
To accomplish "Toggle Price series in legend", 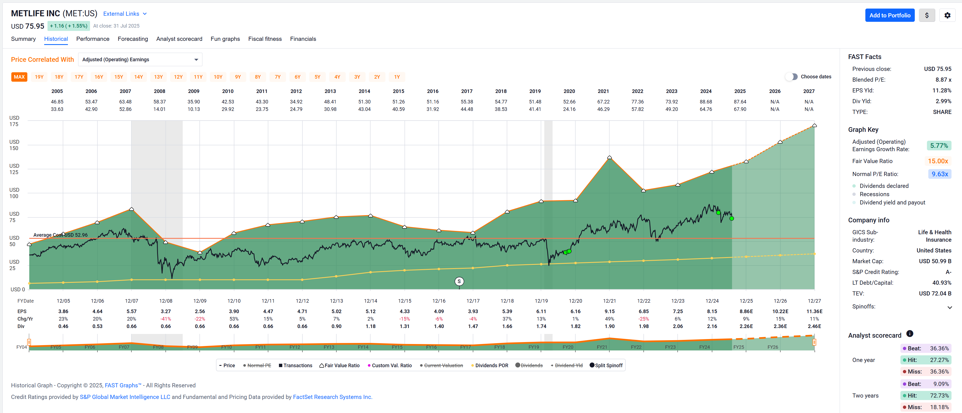I will coord(227,365).
